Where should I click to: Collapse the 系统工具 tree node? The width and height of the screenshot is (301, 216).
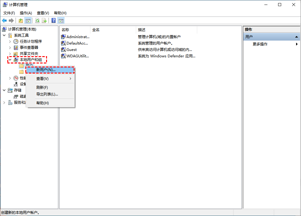point(4,35)
